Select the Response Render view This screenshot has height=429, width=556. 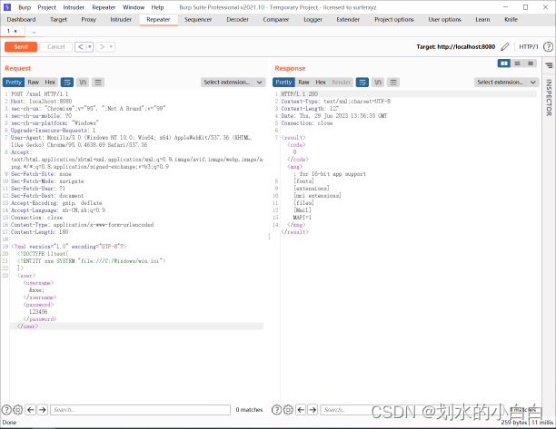(341, 83)
